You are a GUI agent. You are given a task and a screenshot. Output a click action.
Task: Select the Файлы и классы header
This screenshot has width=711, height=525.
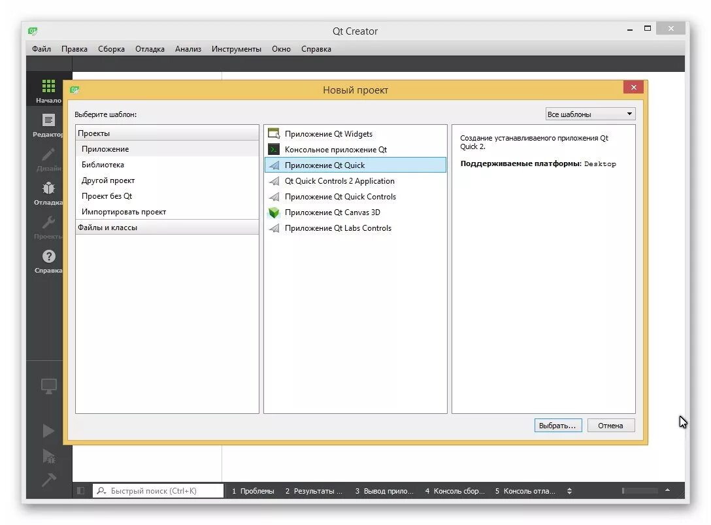167,228
